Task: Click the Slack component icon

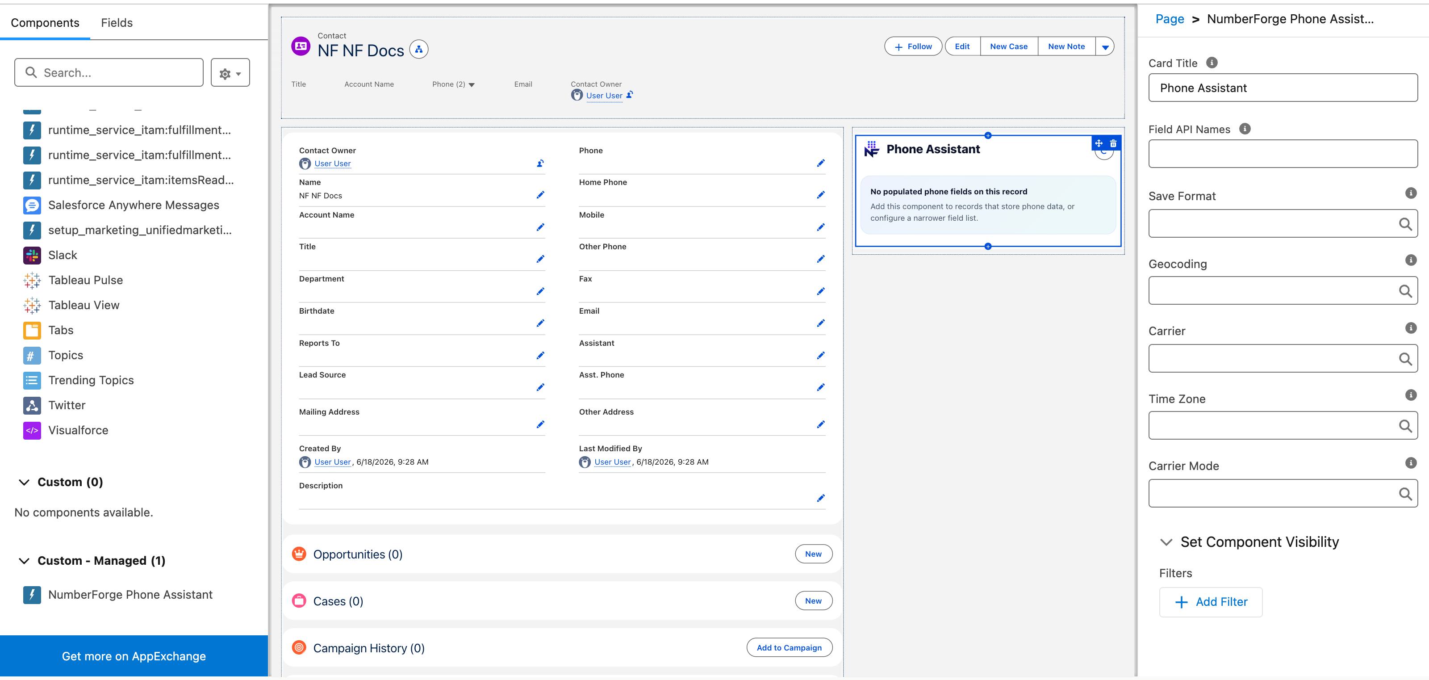Action: [32, 256]
